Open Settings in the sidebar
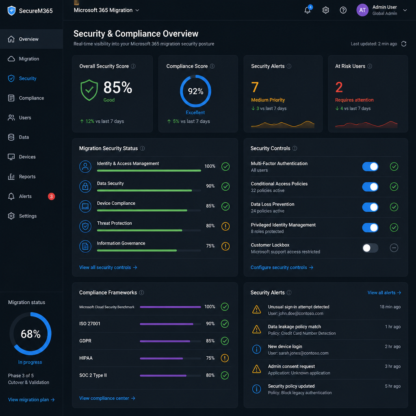Image resolution: width=416 pixels, height=416 pixels. tap(31, 216)
